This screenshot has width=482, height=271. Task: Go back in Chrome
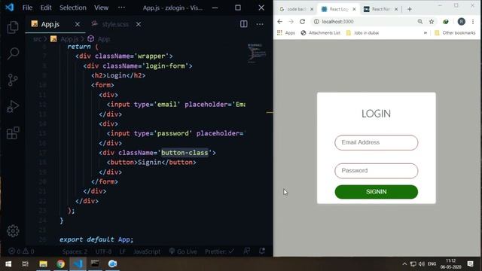(279, 22)
